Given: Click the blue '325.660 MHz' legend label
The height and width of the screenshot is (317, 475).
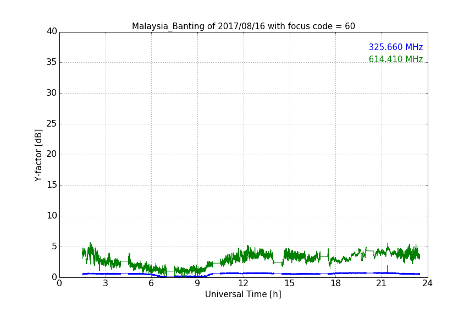Looking at the screenshot, I should click(x=396, y=47).
